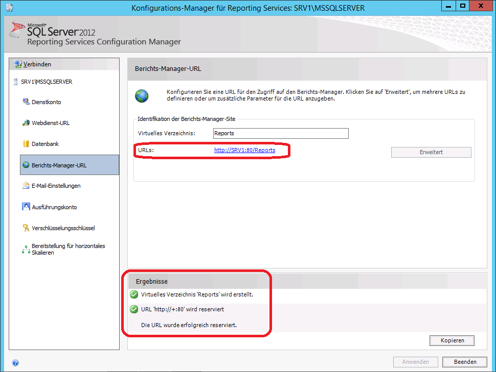The image size is (496, 372).
Task: Open help via blue question mark icon
Action: 15,363
